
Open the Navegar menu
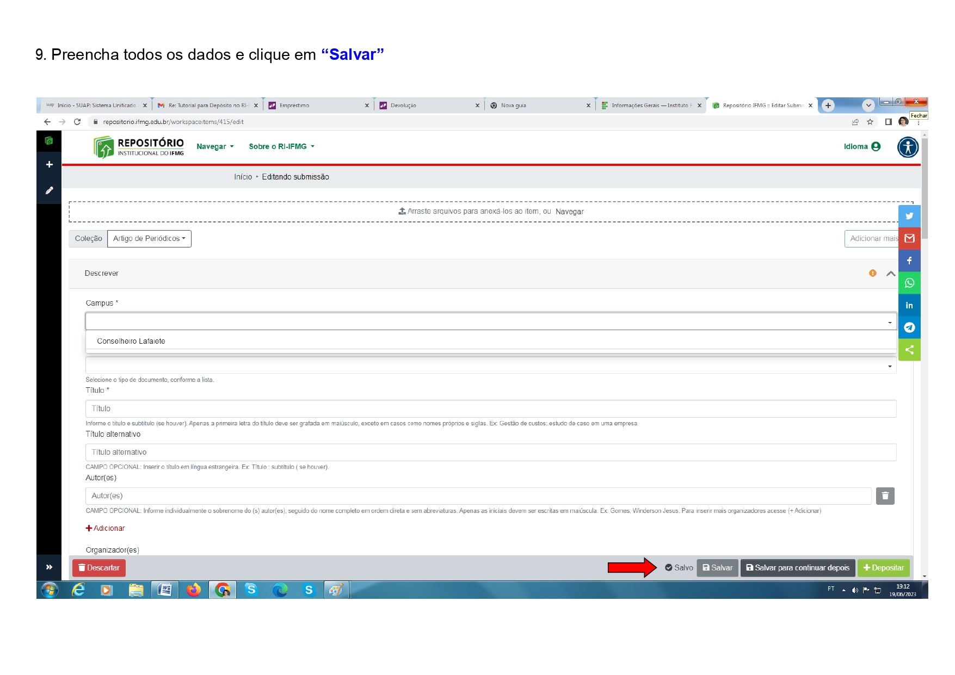(x=215, y=147)
